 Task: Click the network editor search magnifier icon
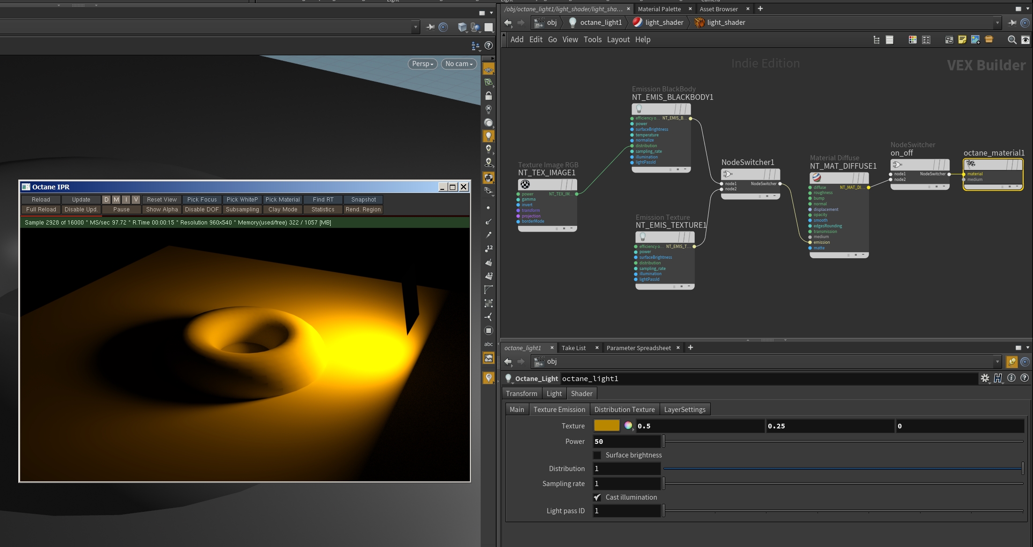(x=1012, y=40)
